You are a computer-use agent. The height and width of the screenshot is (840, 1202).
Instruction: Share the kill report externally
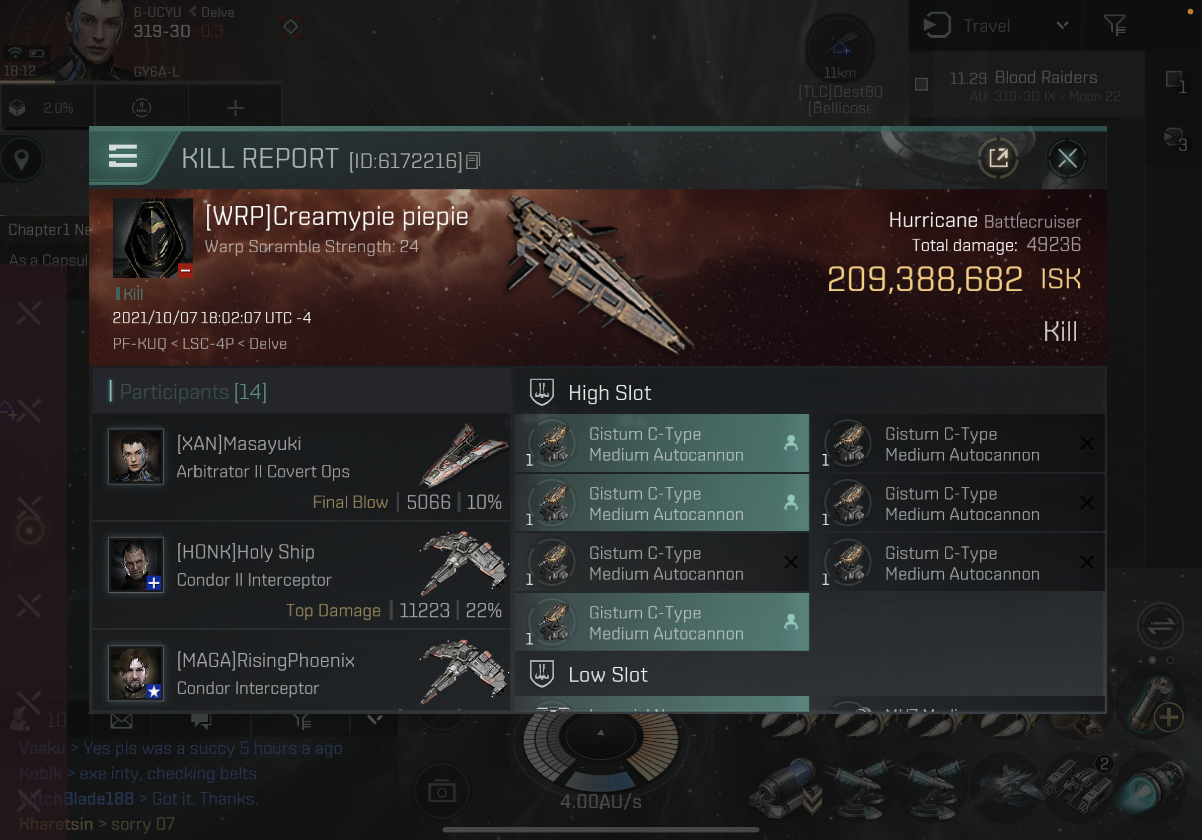(x=998, y=158)
